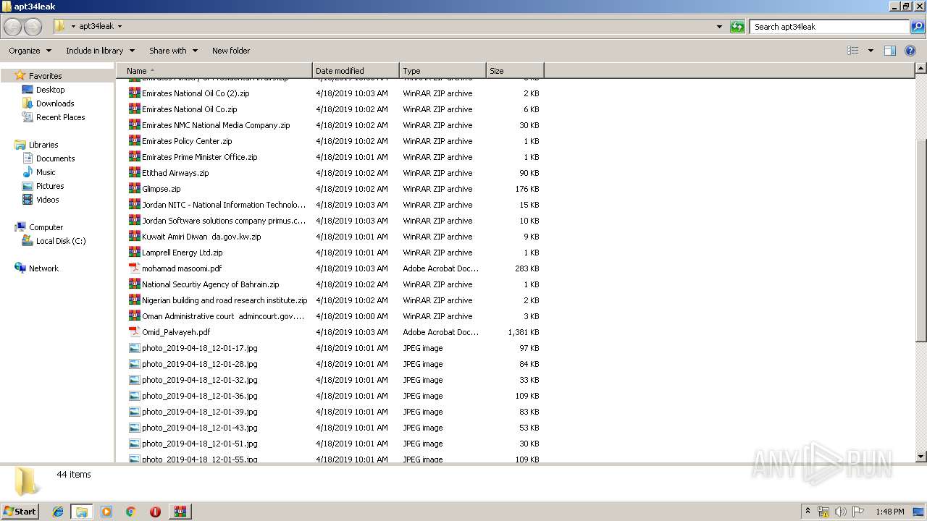Open the Videos library
This screenshot has width=927, height=521.
(47, 200)
